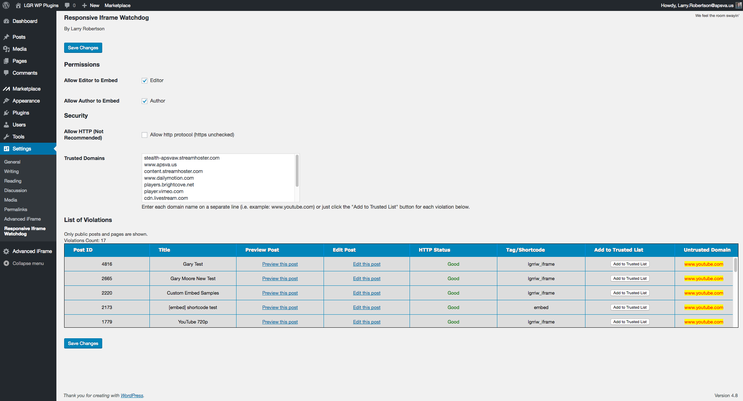Open the Permalinks settings submenu item
The height and width of the screenshot is (401, 743).
pyautogui.click(x=16, y=209)
